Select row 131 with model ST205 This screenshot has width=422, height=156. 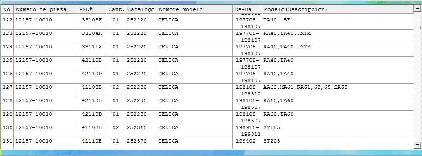pyautogui.click(x=207, y=143)
